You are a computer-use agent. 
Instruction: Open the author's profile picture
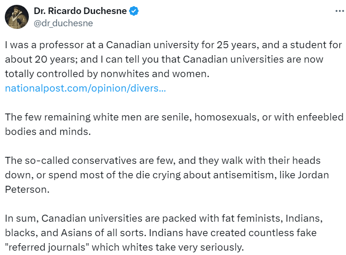(x=17, y=17)
